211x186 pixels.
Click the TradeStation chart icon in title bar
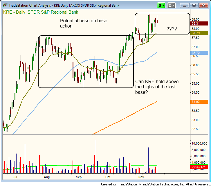coord(5,6)
